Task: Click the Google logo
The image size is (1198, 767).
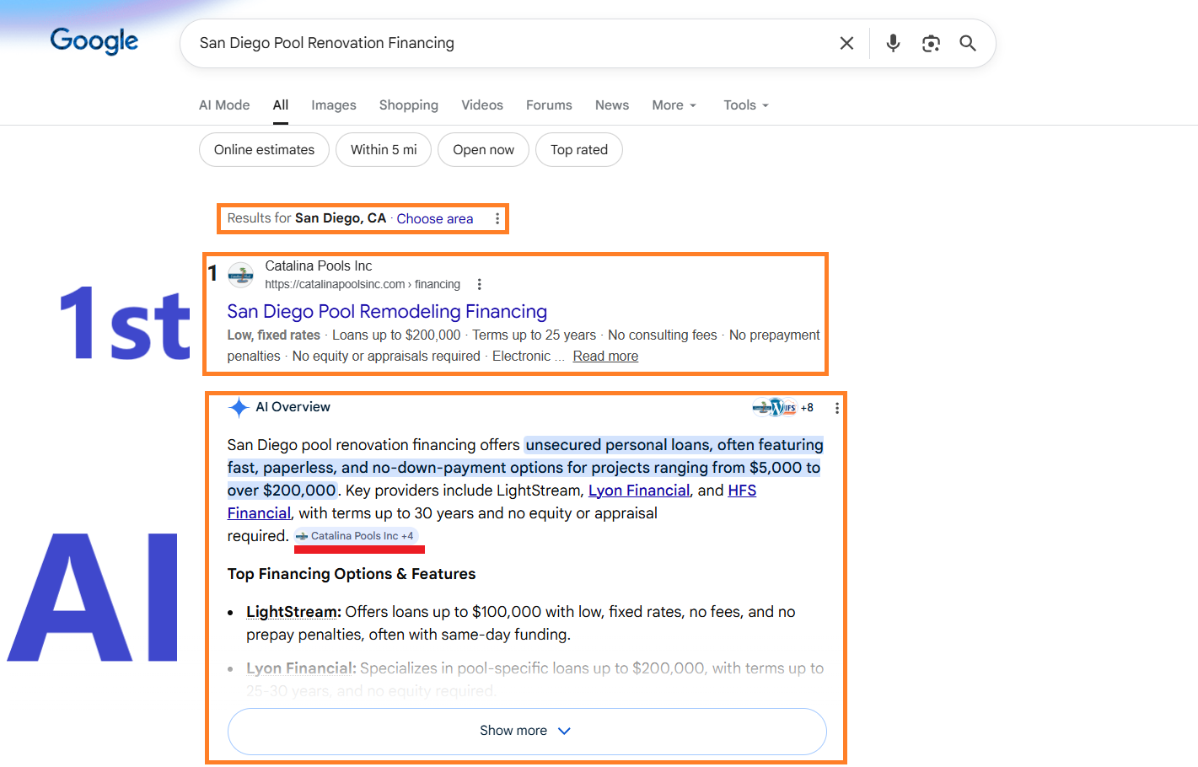Action: point(94,40)
